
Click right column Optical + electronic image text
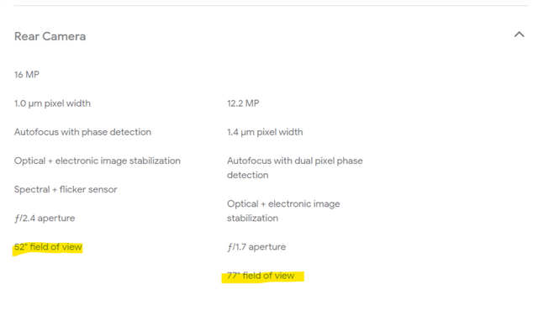click(283, 203)
